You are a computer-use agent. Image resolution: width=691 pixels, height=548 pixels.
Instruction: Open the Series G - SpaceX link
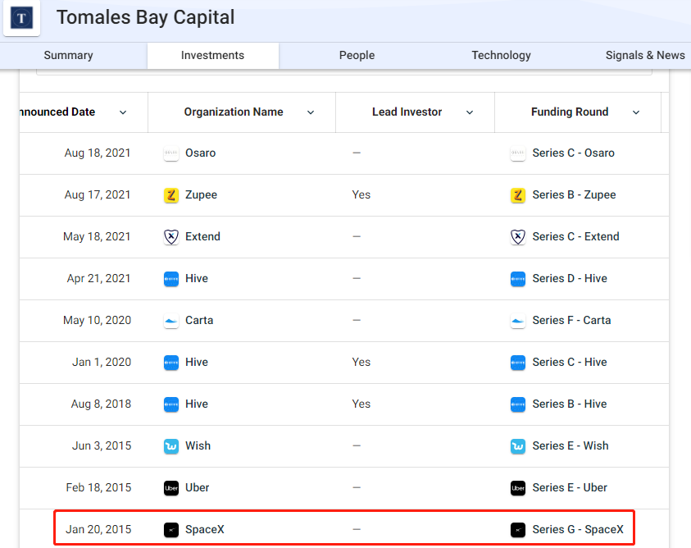pyautogui.click(x=577, y=530)
